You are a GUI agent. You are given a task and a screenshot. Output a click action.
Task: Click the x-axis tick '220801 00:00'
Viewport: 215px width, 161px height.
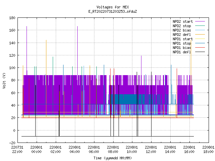click(x=37, y=150)
